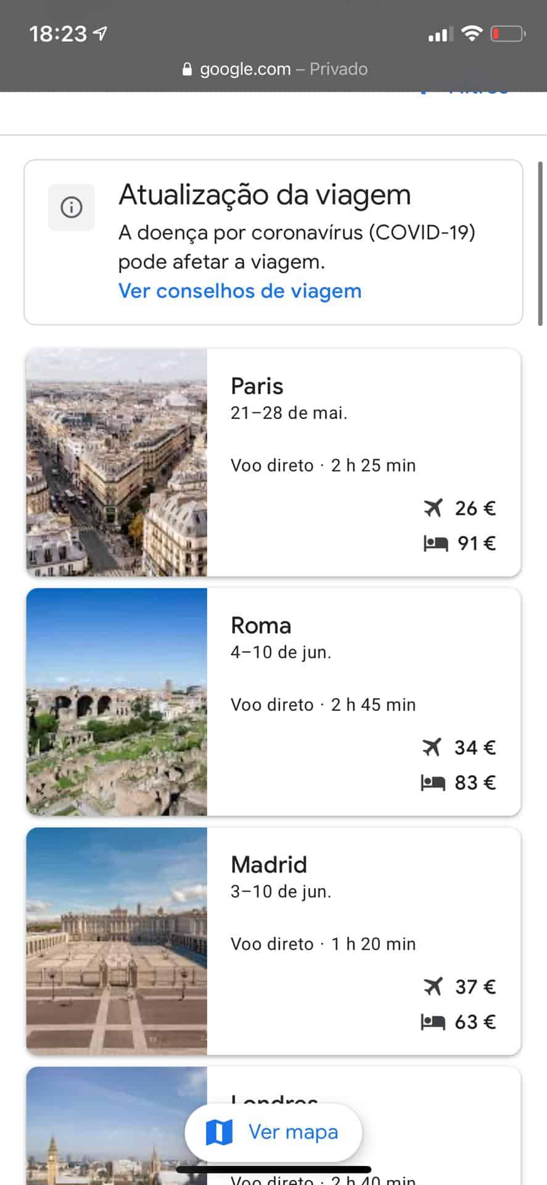Screen dimensions: 547x1185
Task: Click the flight icon in Madrid card
Action: click(434, 987)
